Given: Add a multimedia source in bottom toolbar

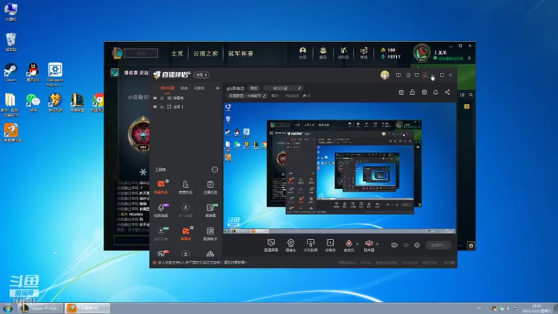Looking at the screenshot, I should click(x=330, y=245).
